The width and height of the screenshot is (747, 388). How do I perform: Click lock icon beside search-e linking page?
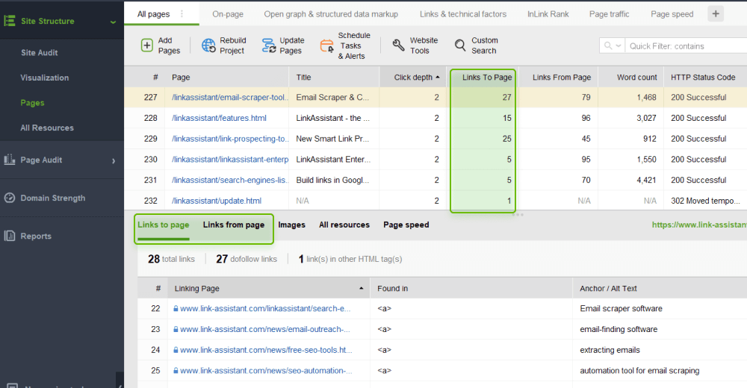[x=176, y=308]
